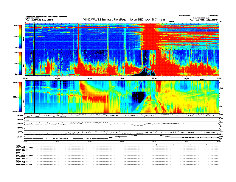236x182 pixels.
Task: Click the 60.00 color bar tick label
Action: point(16,52)
